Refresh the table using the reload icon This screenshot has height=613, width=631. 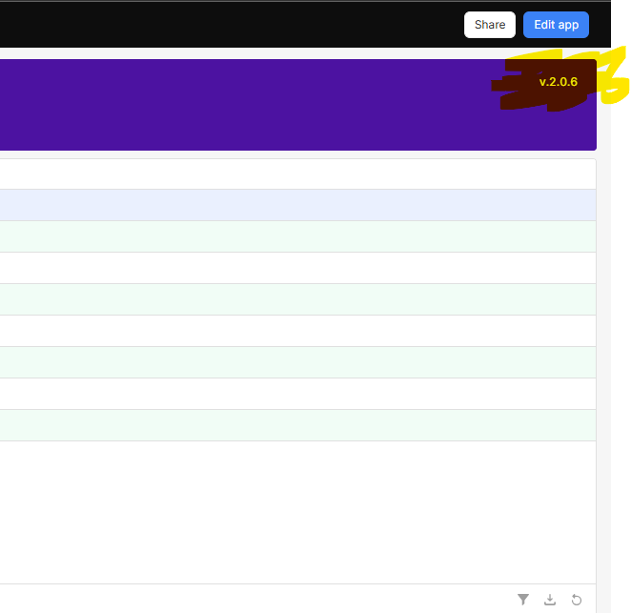coord(577,600)
